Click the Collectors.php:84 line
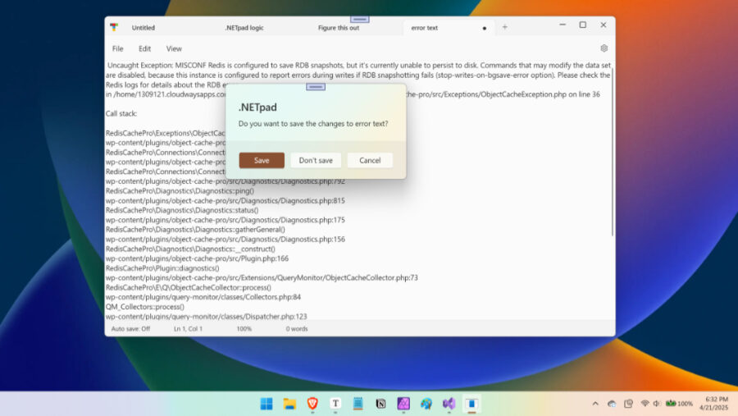This screenshot has width=738, height=416. (203, 297)
